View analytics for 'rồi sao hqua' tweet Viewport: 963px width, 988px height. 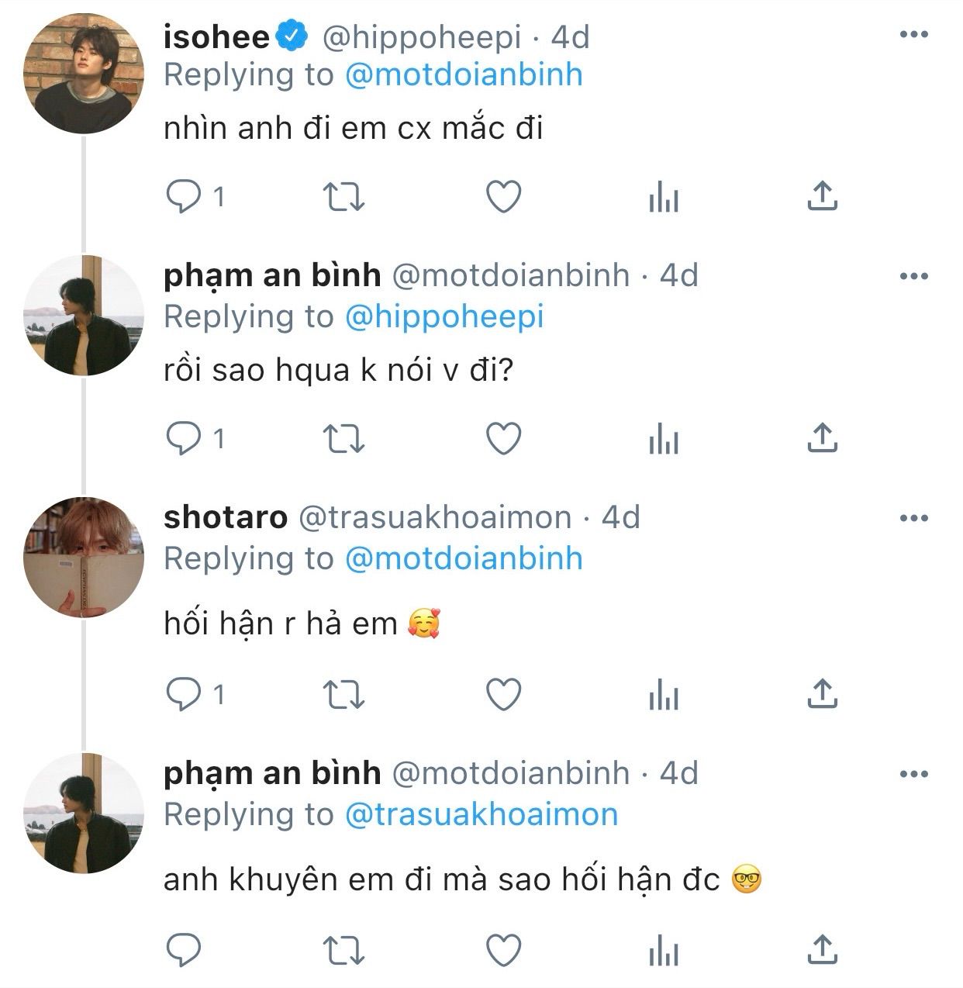point(663,440)
